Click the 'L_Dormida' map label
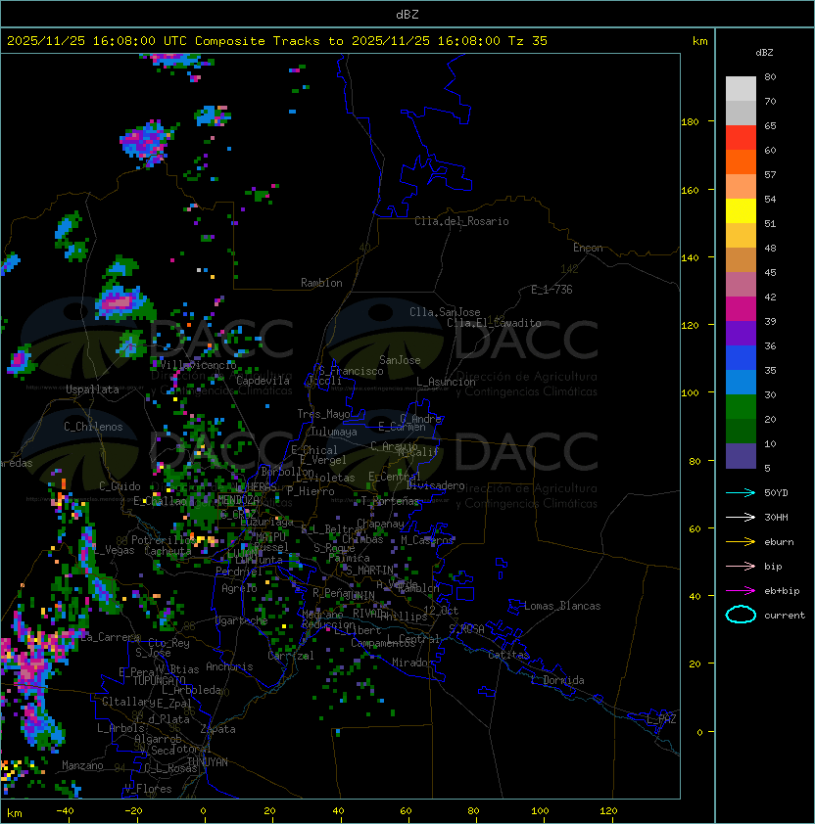 point(557,680)
